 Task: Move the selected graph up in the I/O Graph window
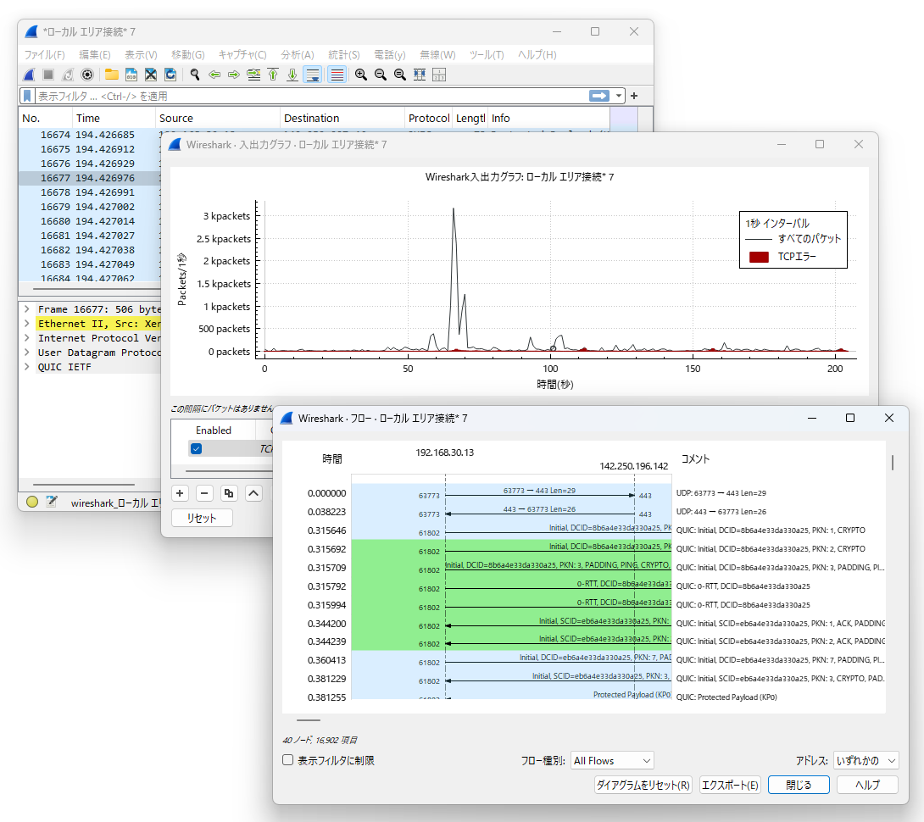pyautogui.click(x=253, y=493)
